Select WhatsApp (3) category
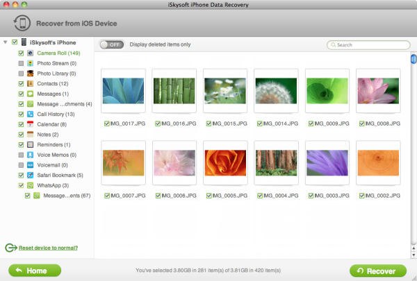This screenshot has width=417, height=281. point(53,185)
